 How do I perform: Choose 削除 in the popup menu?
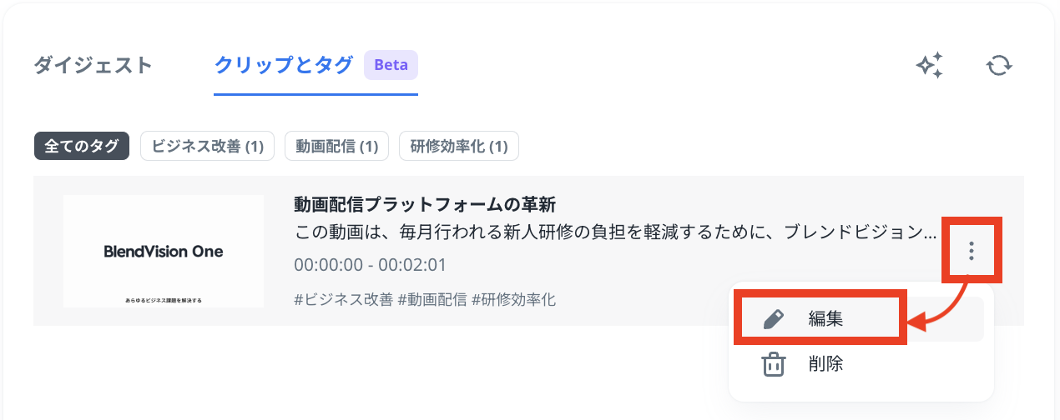(x=825, y=364)
